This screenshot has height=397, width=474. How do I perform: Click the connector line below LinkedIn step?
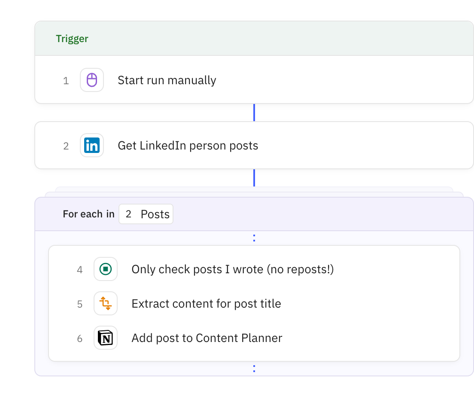(254, 177)
